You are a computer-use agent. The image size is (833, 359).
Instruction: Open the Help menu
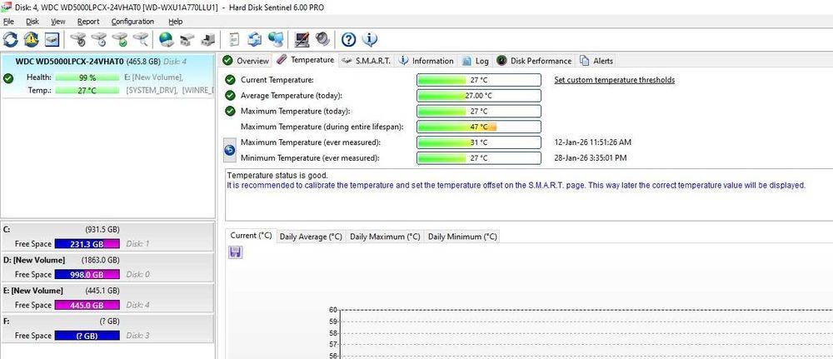[175, 22]
